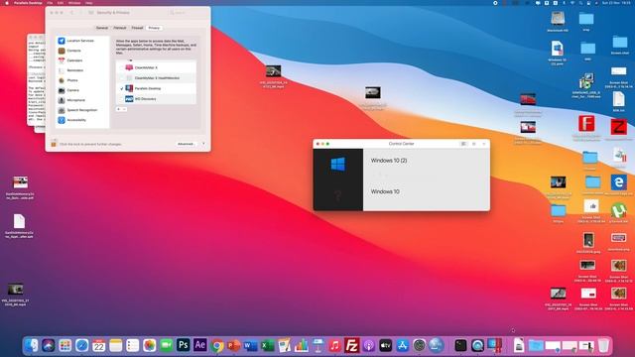Click the Advanced button
The height and width of the screenshot is (357, 635).
186,144
